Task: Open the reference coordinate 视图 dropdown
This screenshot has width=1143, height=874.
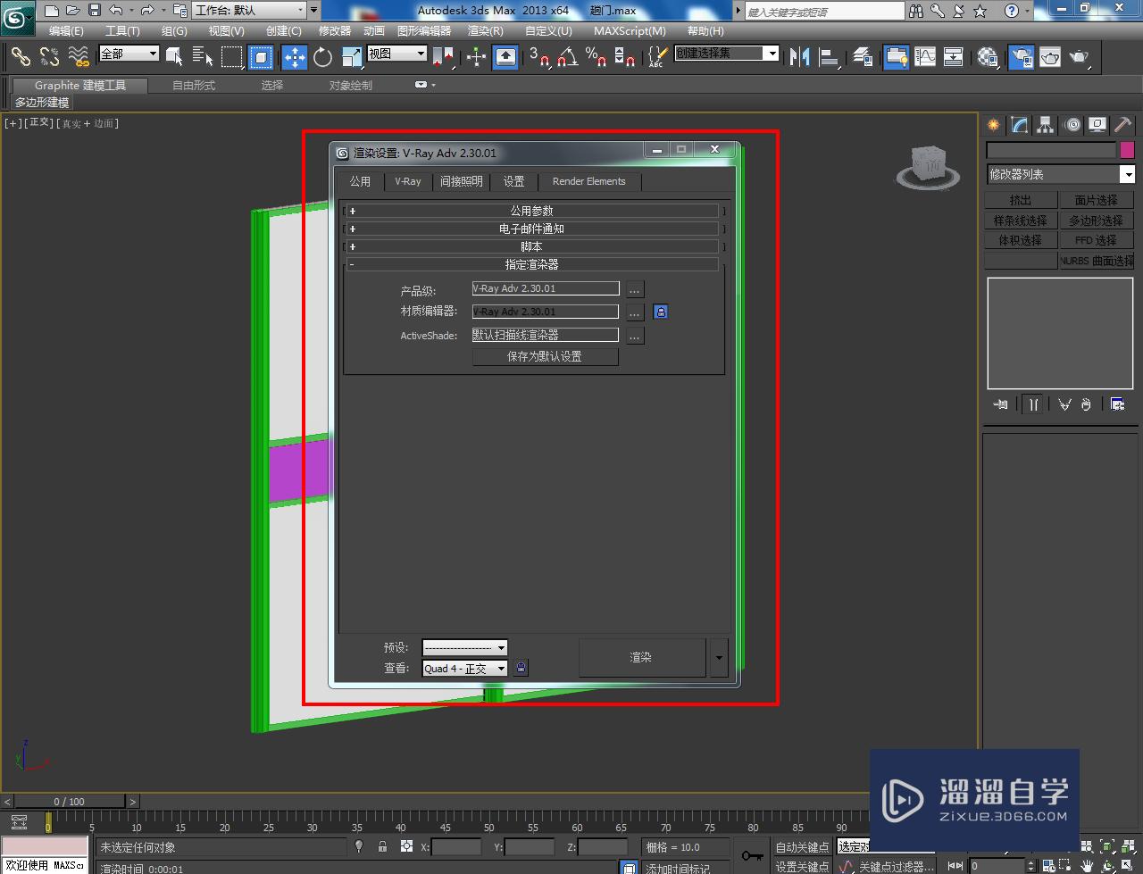Action: [x=396, y=54]
